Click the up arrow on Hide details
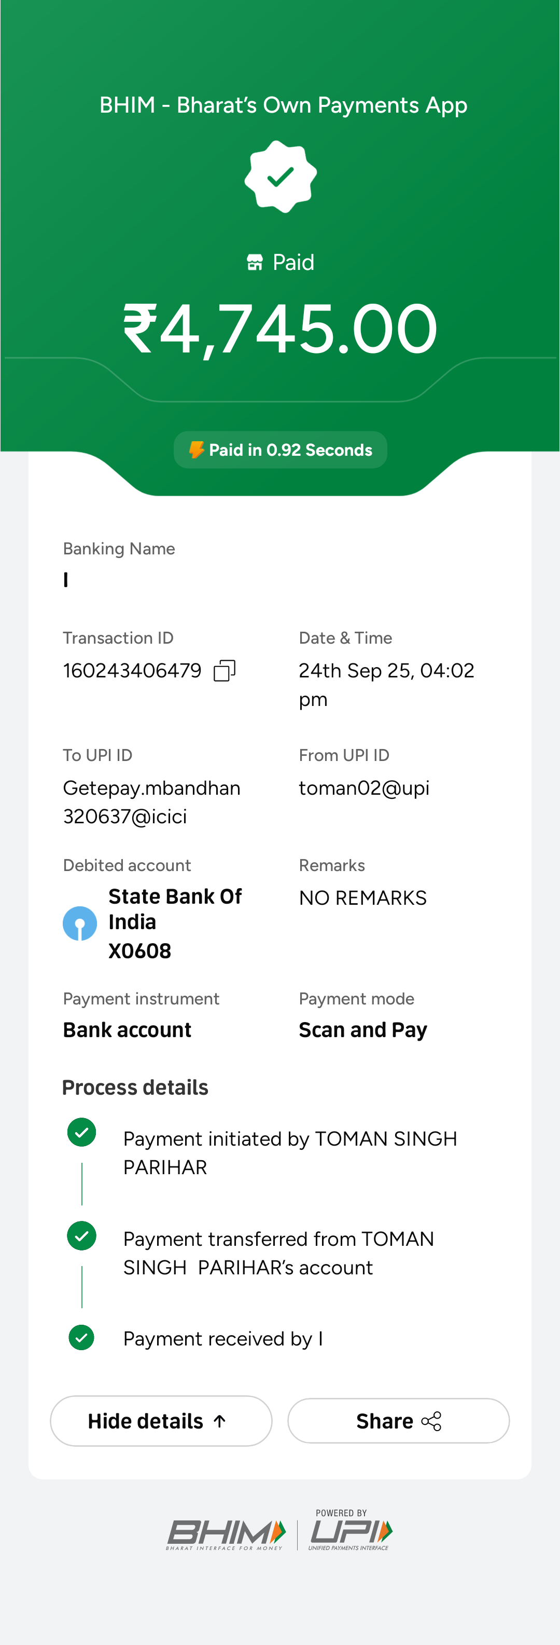560x1645 pixels. 219,1421
